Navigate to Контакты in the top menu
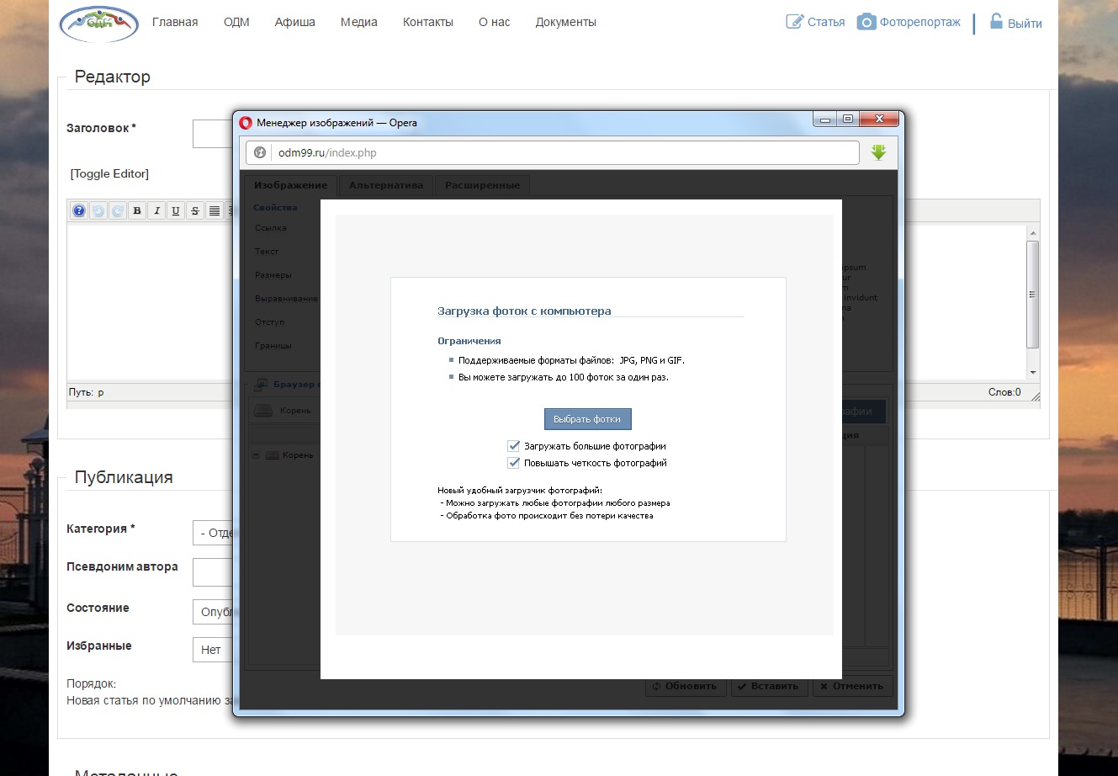 (428, 22)
